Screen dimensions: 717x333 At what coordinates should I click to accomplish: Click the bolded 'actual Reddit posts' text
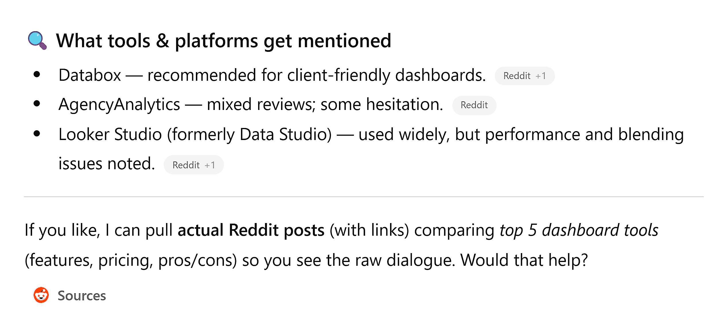pyautogui.click(x=251, y=230)
